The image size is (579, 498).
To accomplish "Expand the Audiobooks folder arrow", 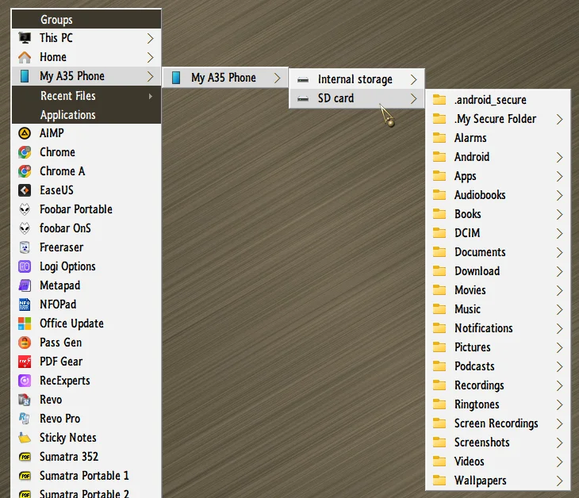I will [x=560, y=195].
